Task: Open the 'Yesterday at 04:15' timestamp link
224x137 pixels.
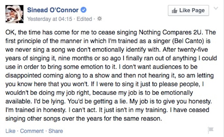Action: (48, 19)
